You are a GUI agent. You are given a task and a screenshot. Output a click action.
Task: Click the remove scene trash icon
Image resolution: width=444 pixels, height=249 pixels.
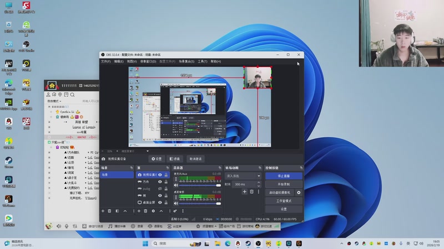(109, 211)
